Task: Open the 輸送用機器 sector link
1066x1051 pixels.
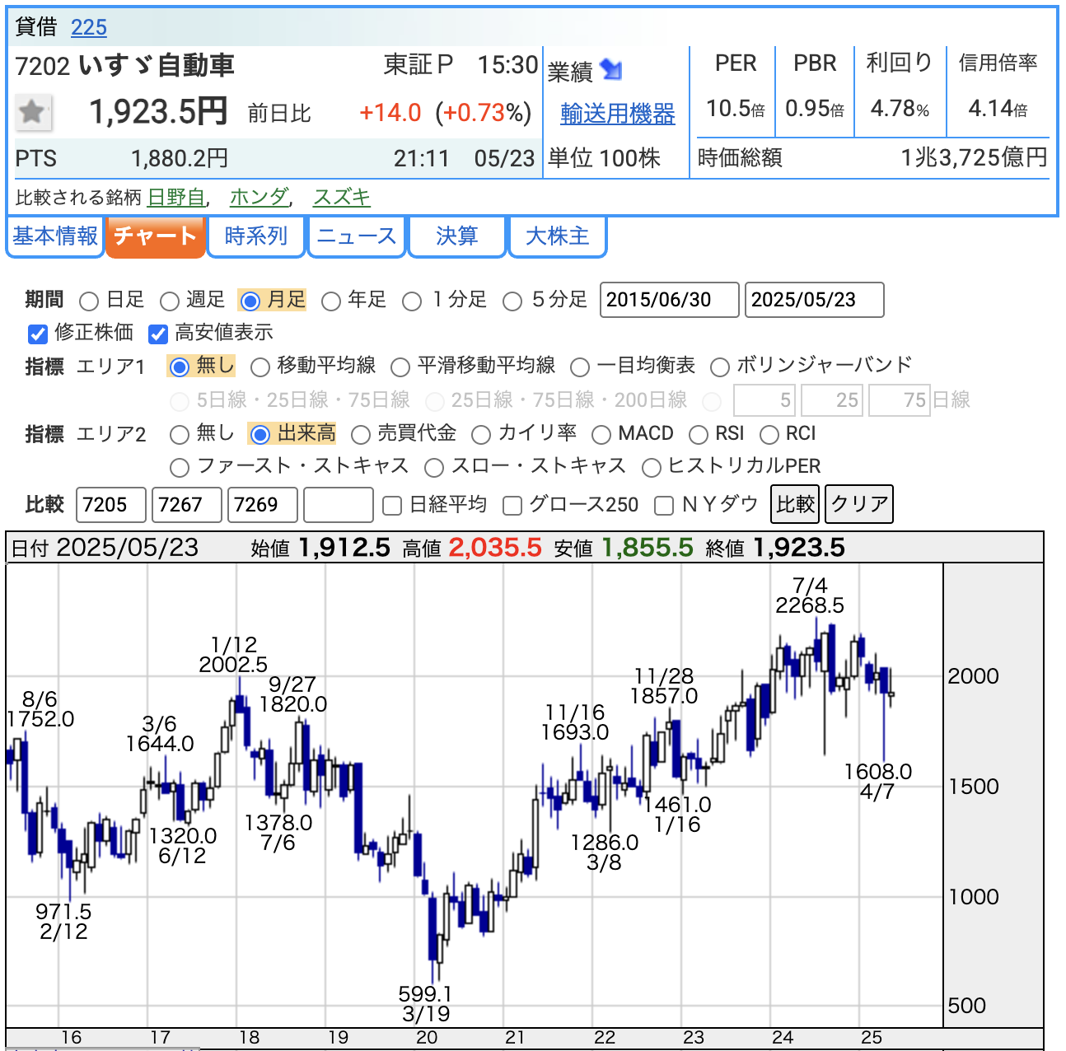Action: (x=618, y=114)
